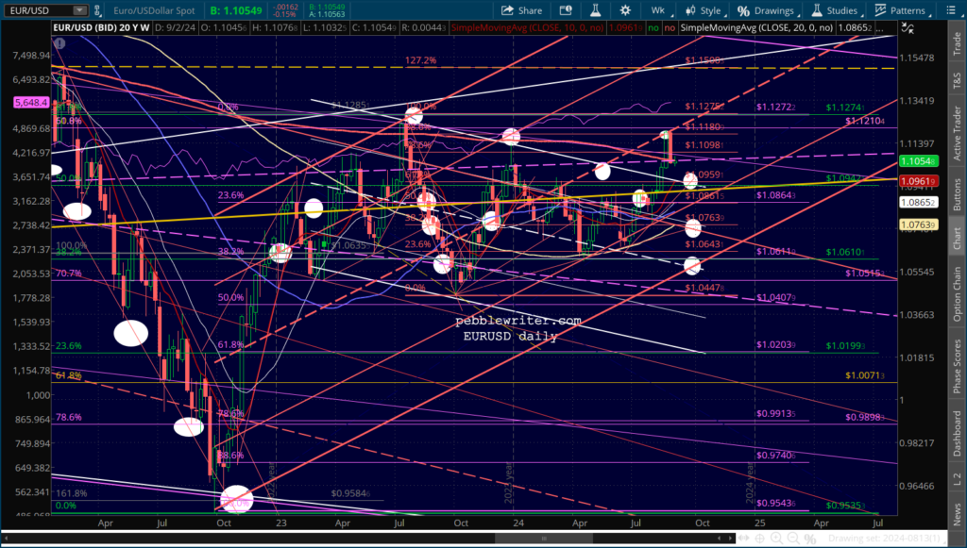Open the alert/news flag icon
The height and width of the screenshot is (548, 967).
click(x=566, y=10)
